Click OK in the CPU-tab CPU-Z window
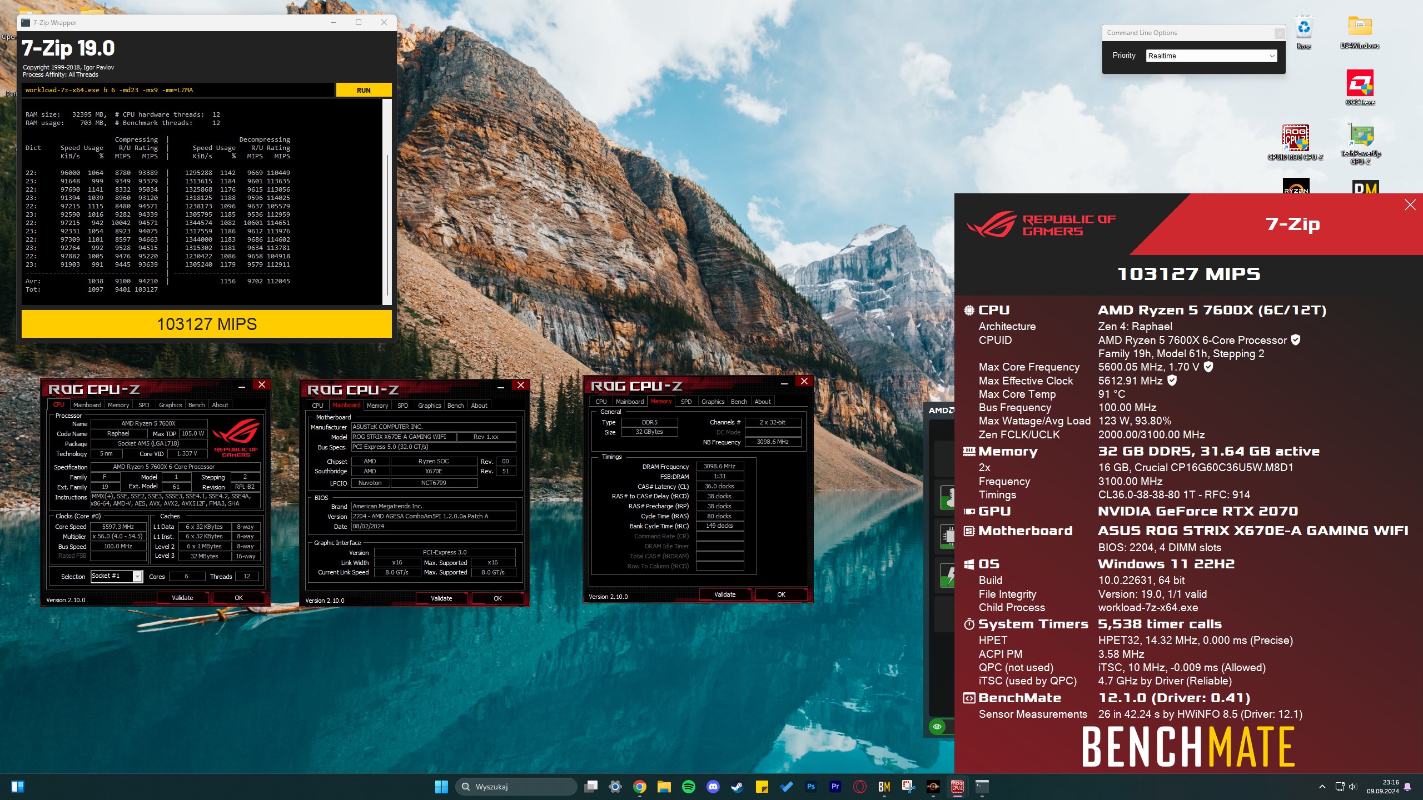This screenshot has width=1423, height=800. pyautogui.click(x=238, y=598)
